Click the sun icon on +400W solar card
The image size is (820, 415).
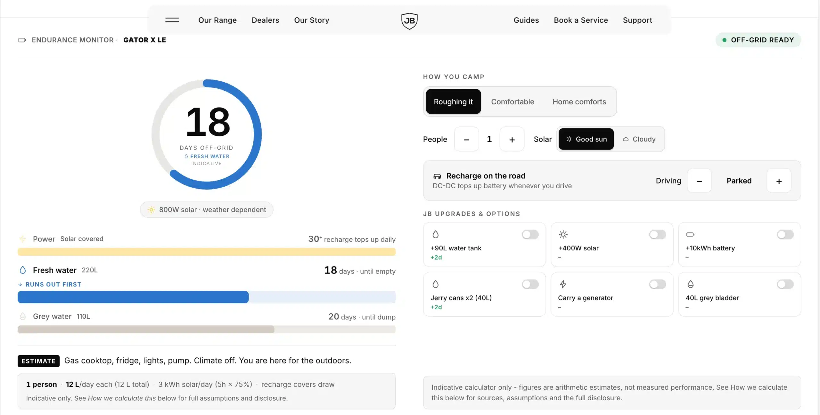coord(563,234)
